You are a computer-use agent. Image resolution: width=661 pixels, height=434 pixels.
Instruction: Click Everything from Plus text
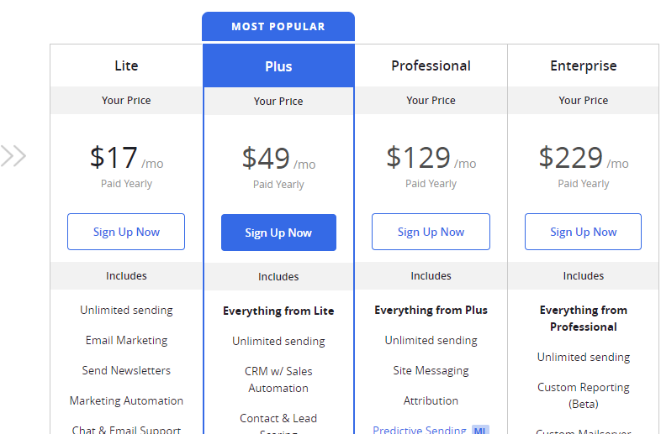(x=431, y=311)
